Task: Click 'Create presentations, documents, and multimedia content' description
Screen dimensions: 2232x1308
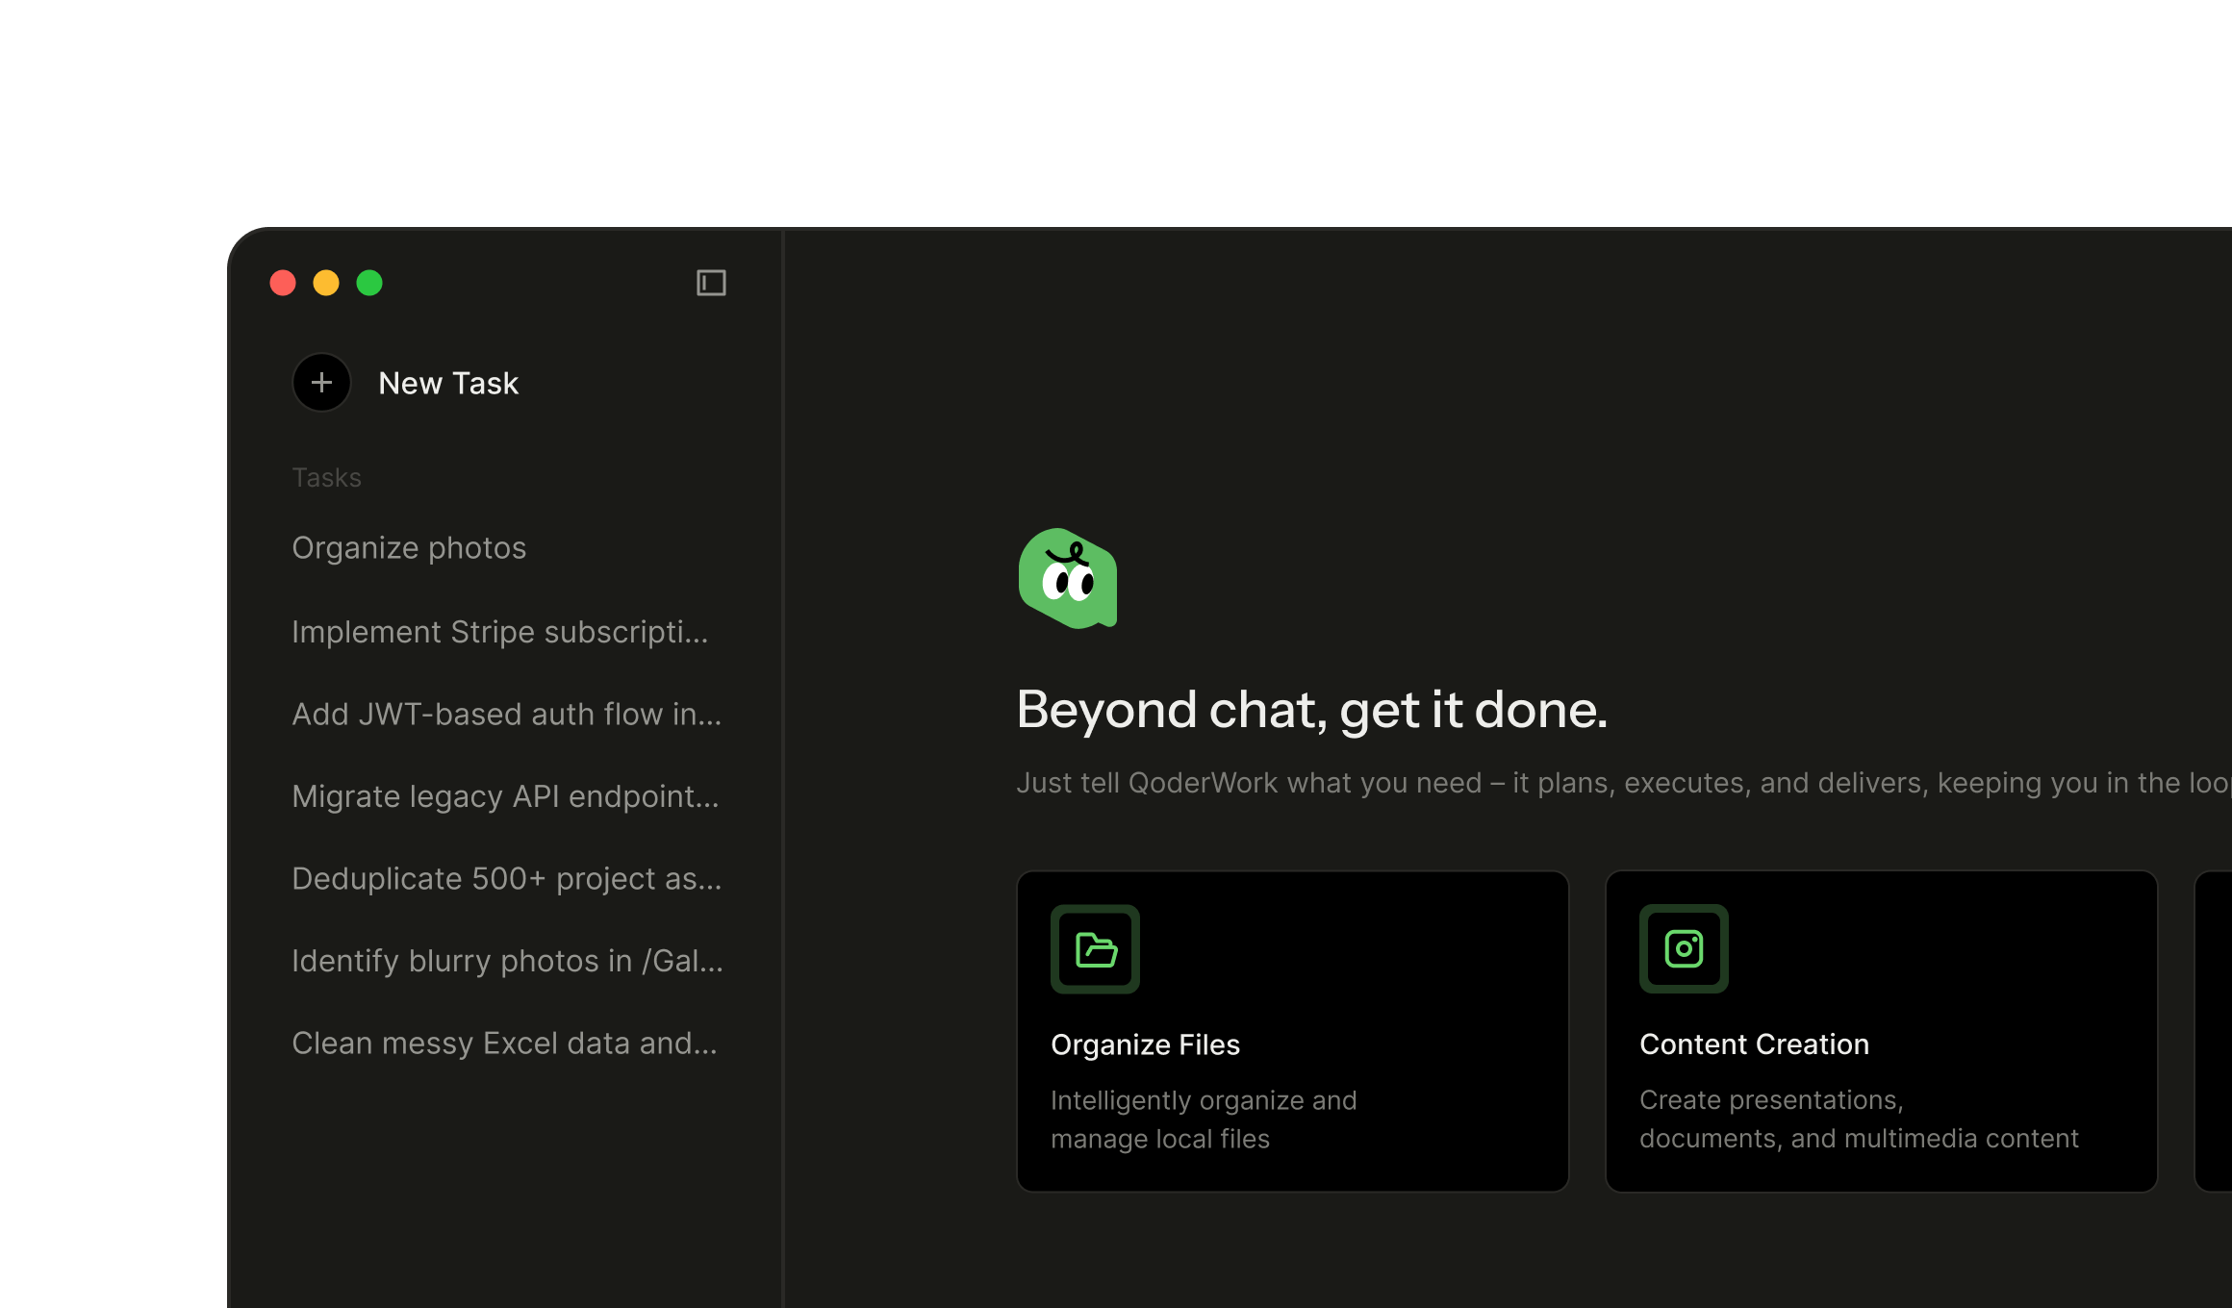Action: pos(1859,1119)
